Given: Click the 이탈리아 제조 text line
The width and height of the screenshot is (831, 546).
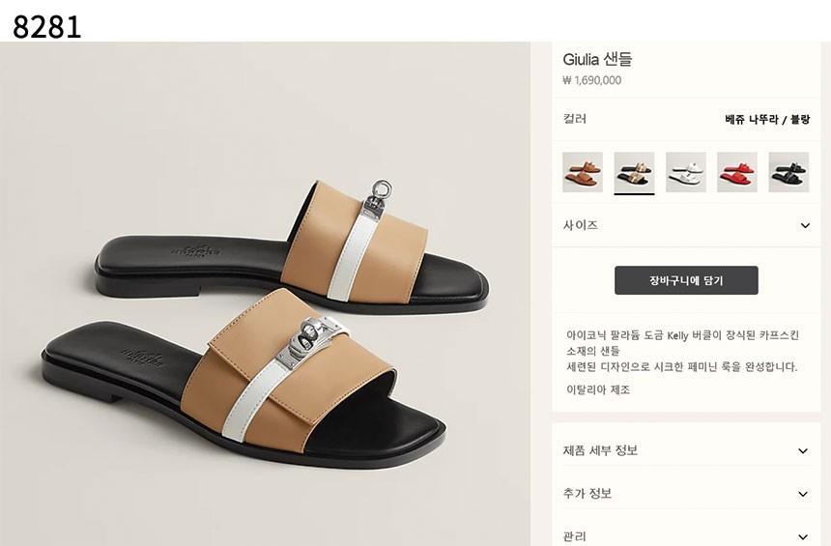Looking at the screenshot, I should [598, 389].
